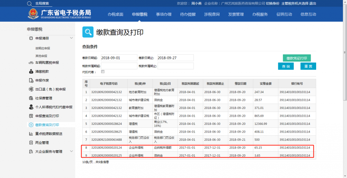Open the 发票管理 nav tab
The width and height of the screenshot is (347, 178).
click(x=236, y=14)
